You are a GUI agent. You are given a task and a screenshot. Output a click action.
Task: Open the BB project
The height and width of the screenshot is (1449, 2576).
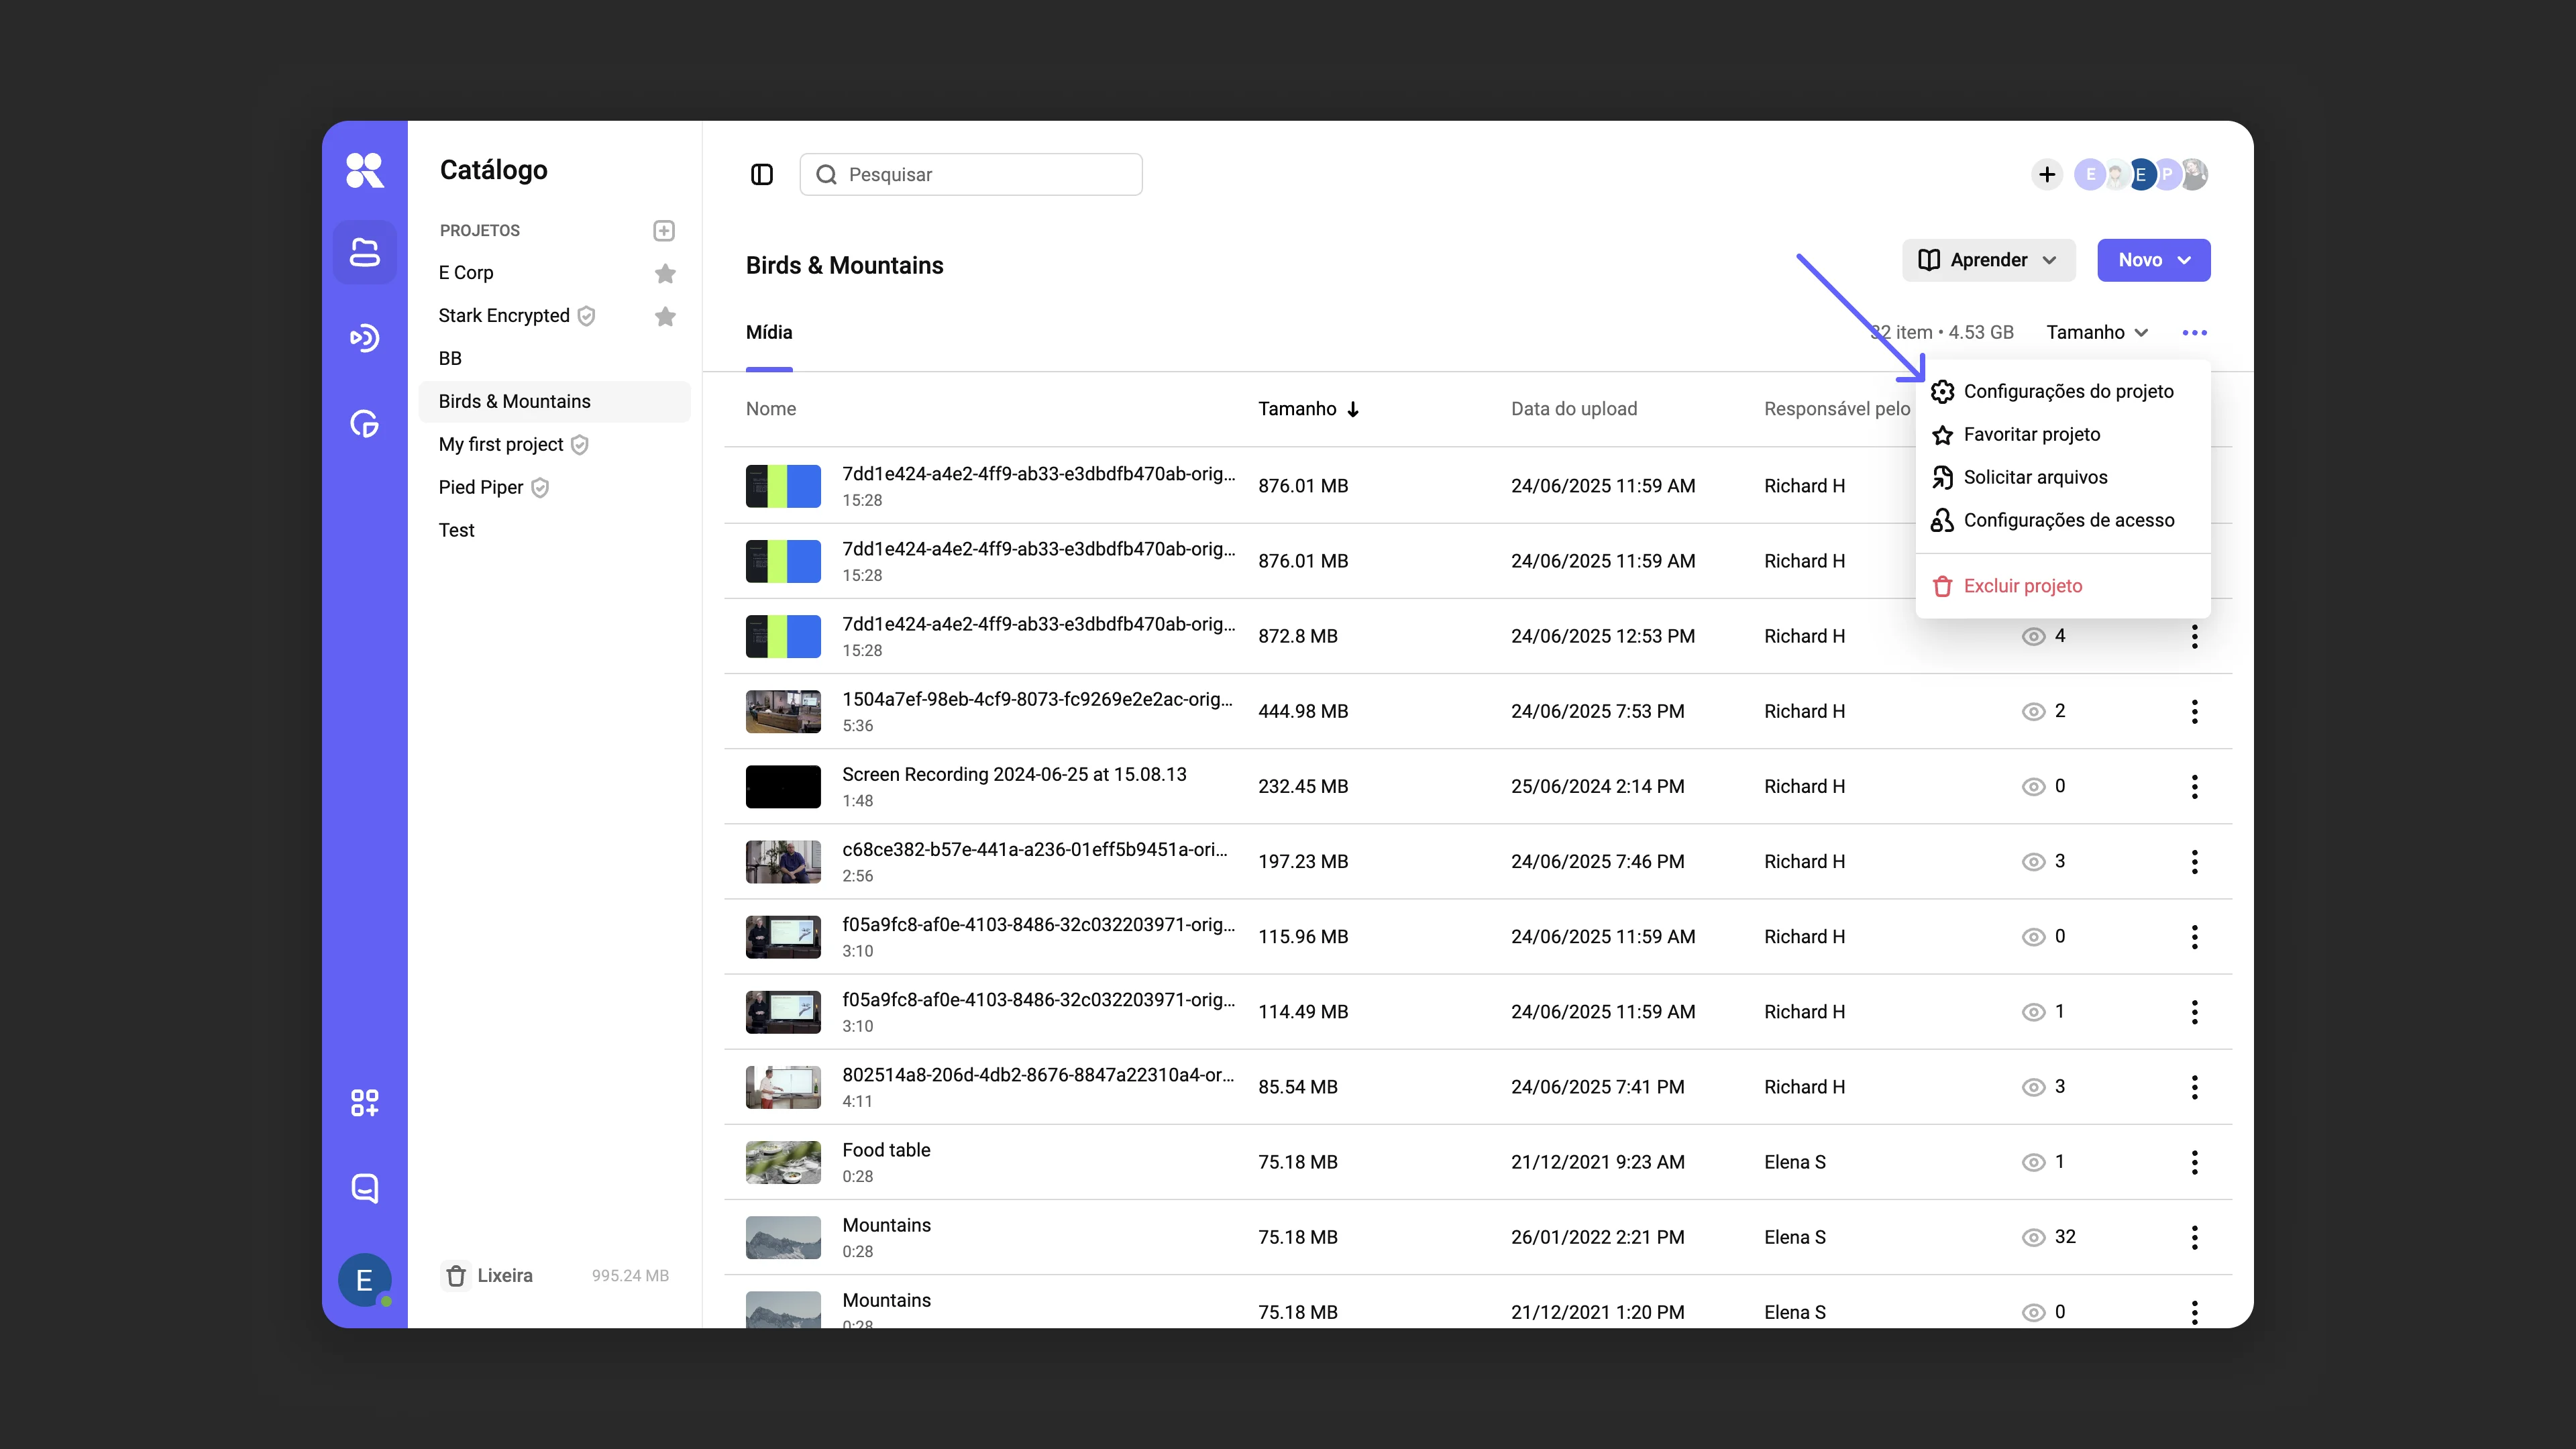554,359
